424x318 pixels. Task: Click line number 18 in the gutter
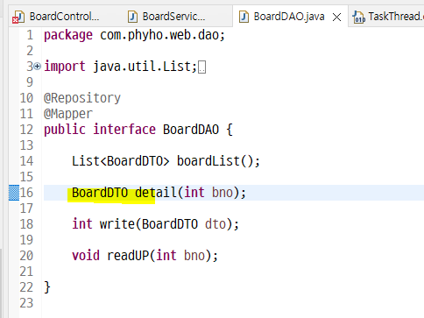[26, 224]
